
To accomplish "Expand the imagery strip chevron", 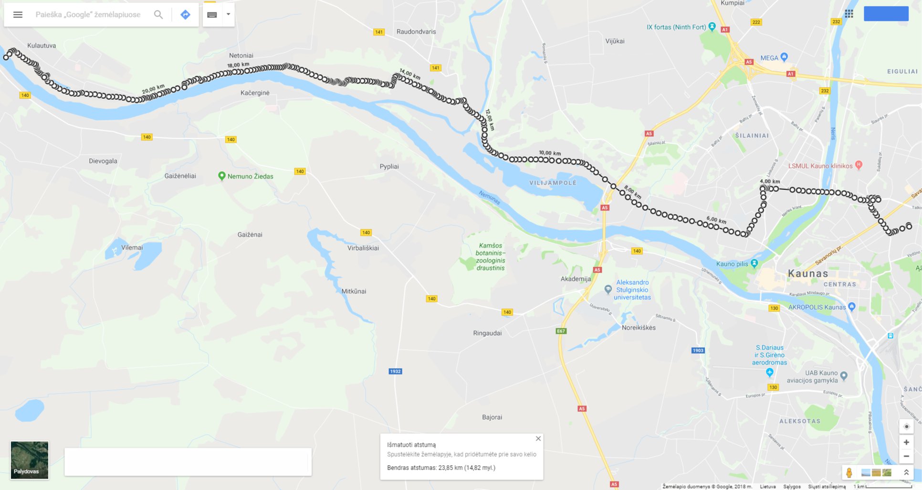I will (906, 472).
